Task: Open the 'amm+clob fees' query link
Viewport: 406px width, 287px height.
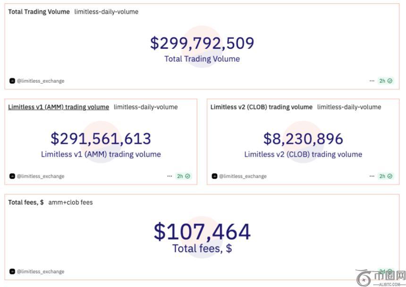Action: coord(70,202)
